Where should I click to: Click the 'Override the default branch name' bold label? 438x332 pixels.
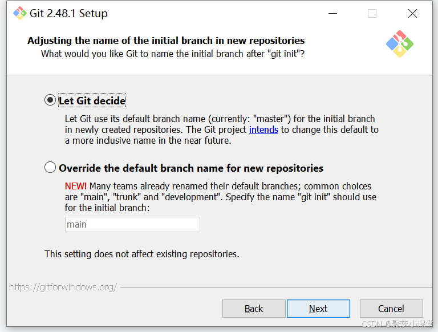click(191, 168)
